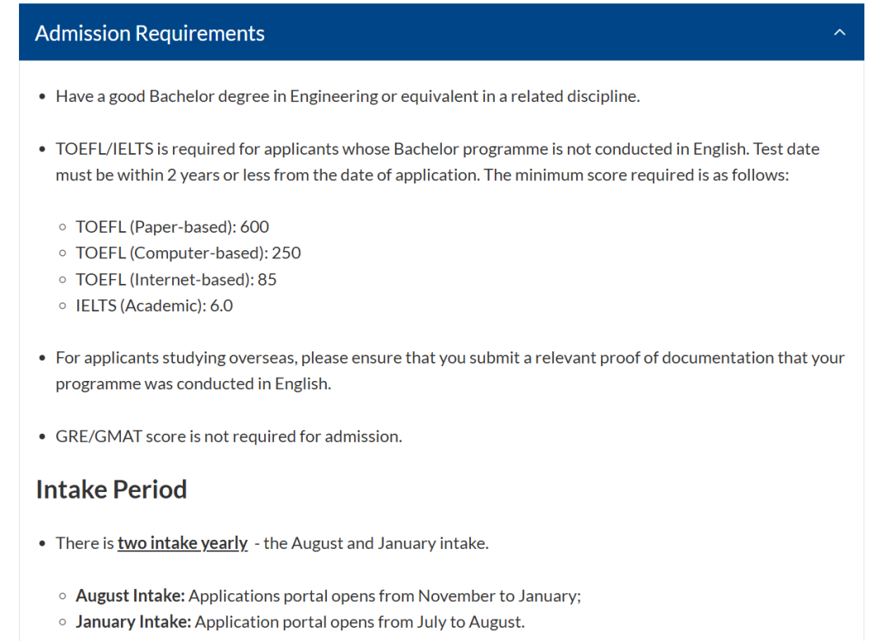The height and width of the screenshot is (641, 889).
Task: Click the bold "August Intake:" label
Action: pyautogui.click(x=130, y=596)
